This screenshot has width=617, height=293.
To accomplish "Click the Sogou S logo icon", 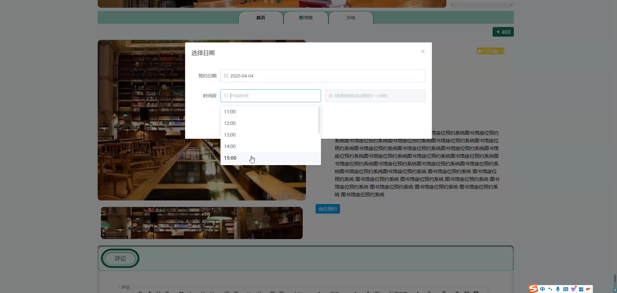I will click(x=533, y=289).
